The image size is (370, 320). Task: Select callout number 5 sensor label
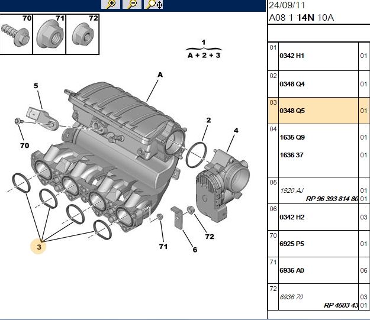36,86
